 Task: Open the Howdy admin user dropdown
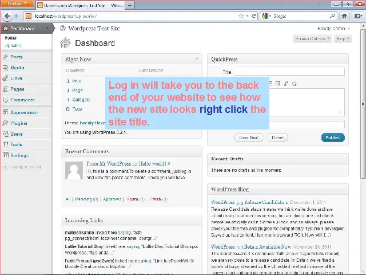click(333, 28)
